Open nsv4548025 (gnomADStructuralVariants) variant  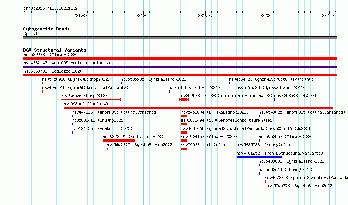click(302, 112)
